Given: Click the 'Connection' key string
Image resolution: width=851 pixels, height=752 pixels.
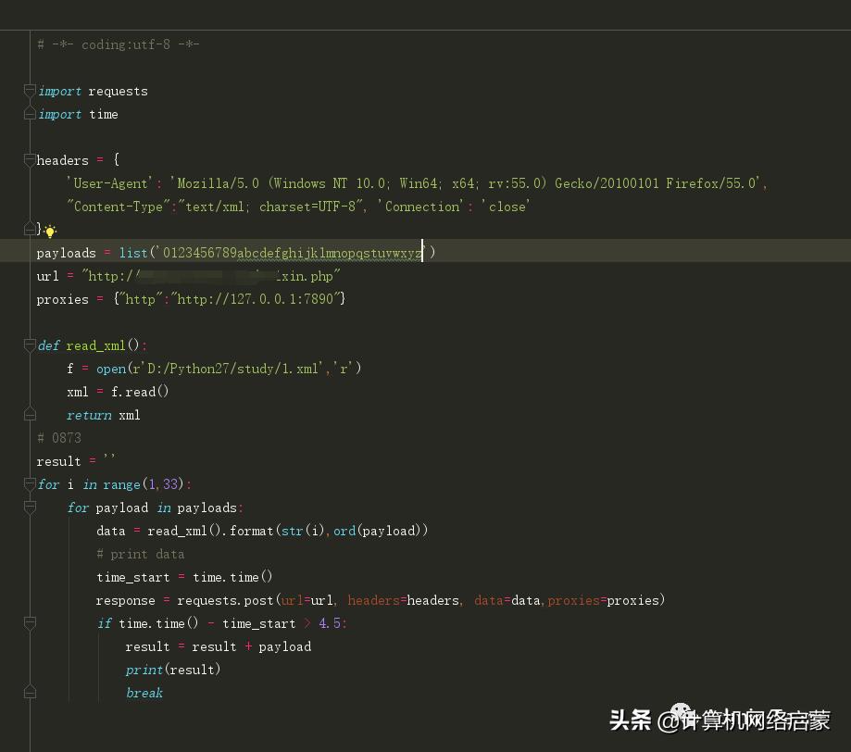Looking at the screenshot, I should (x=421, y=207).
